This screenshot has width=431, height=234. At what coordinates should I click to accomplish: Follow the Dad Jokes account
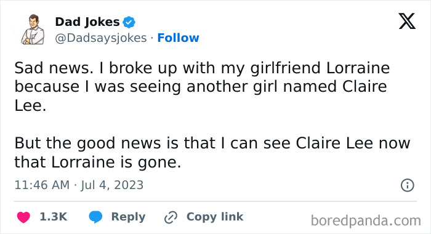click(x=178, y=38)
